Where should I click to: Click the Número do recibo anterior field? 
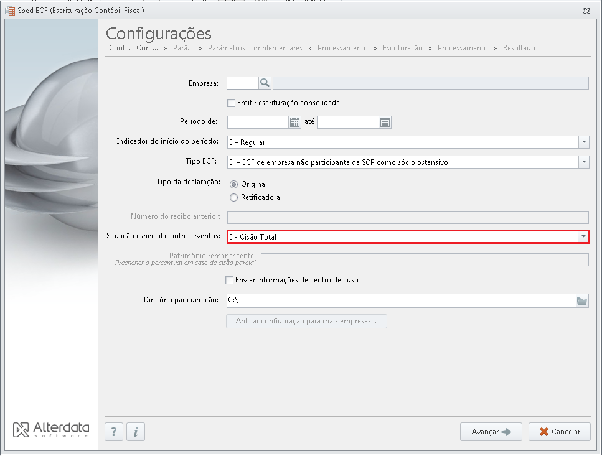click(408, 218)
